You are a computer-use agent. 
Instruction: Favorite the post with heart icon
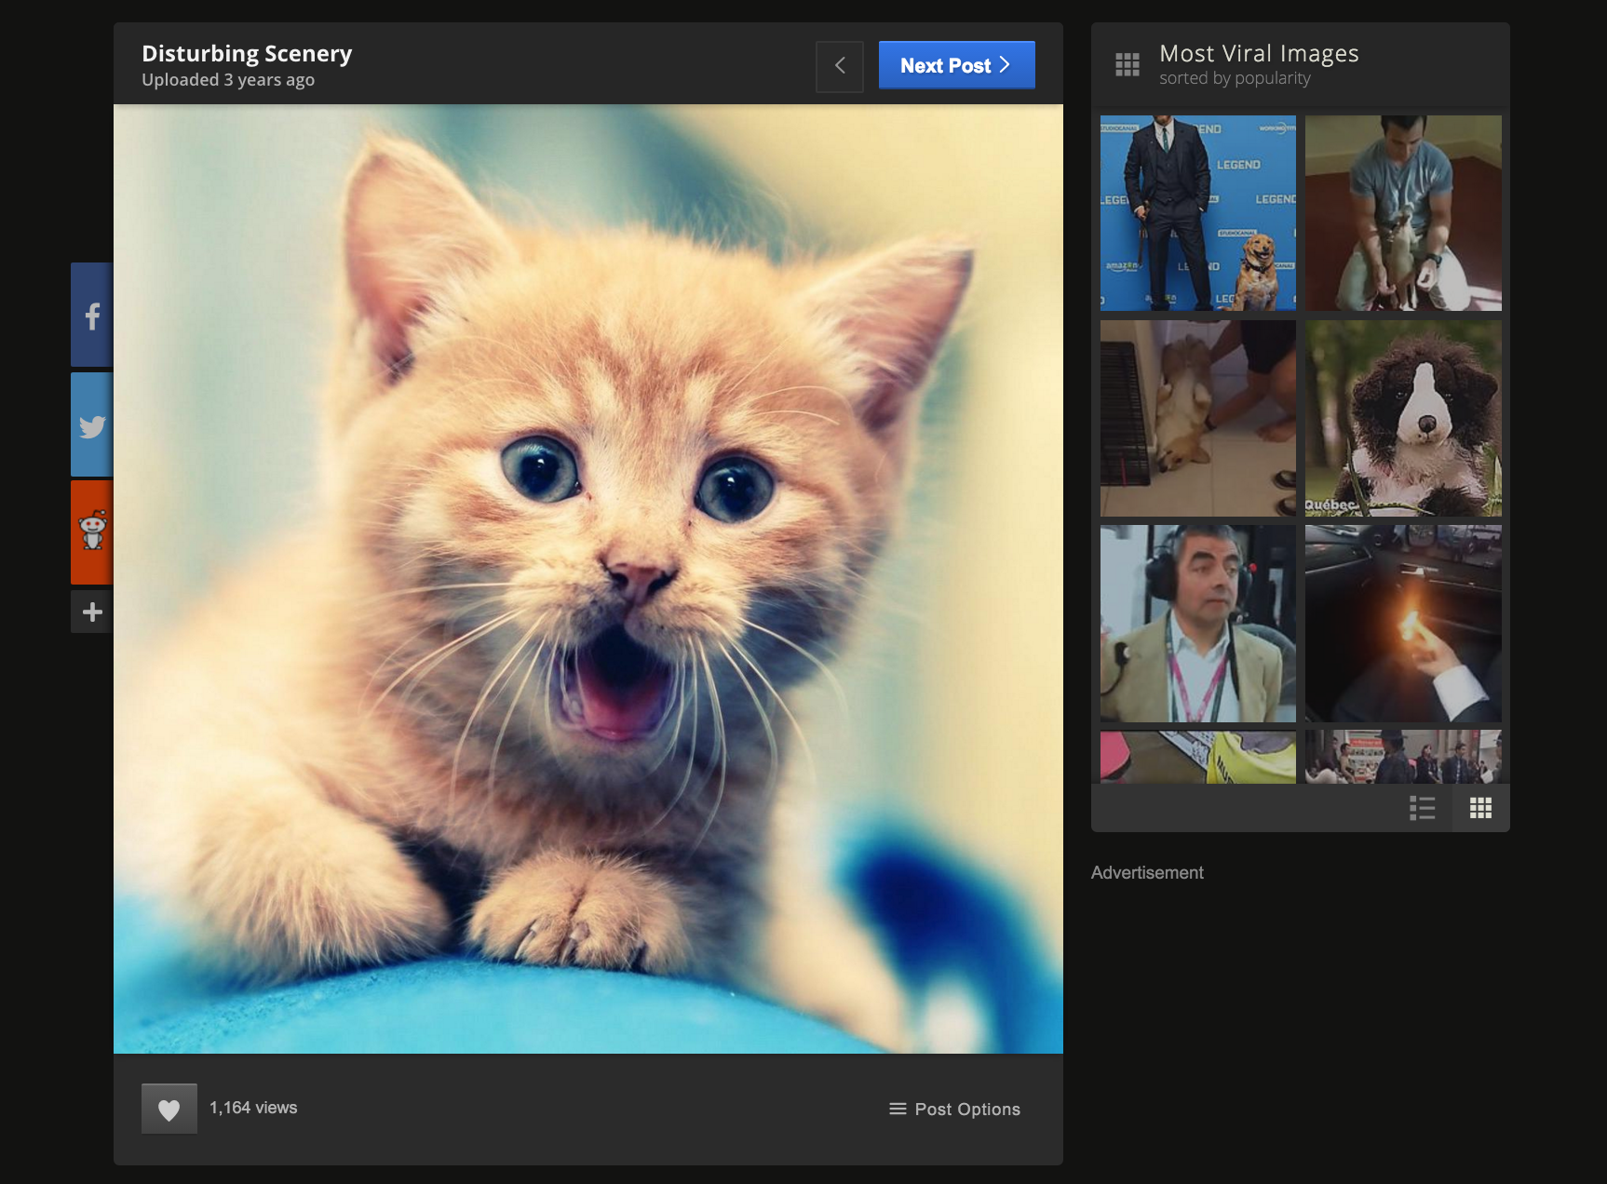click(x=169, y=1109)
